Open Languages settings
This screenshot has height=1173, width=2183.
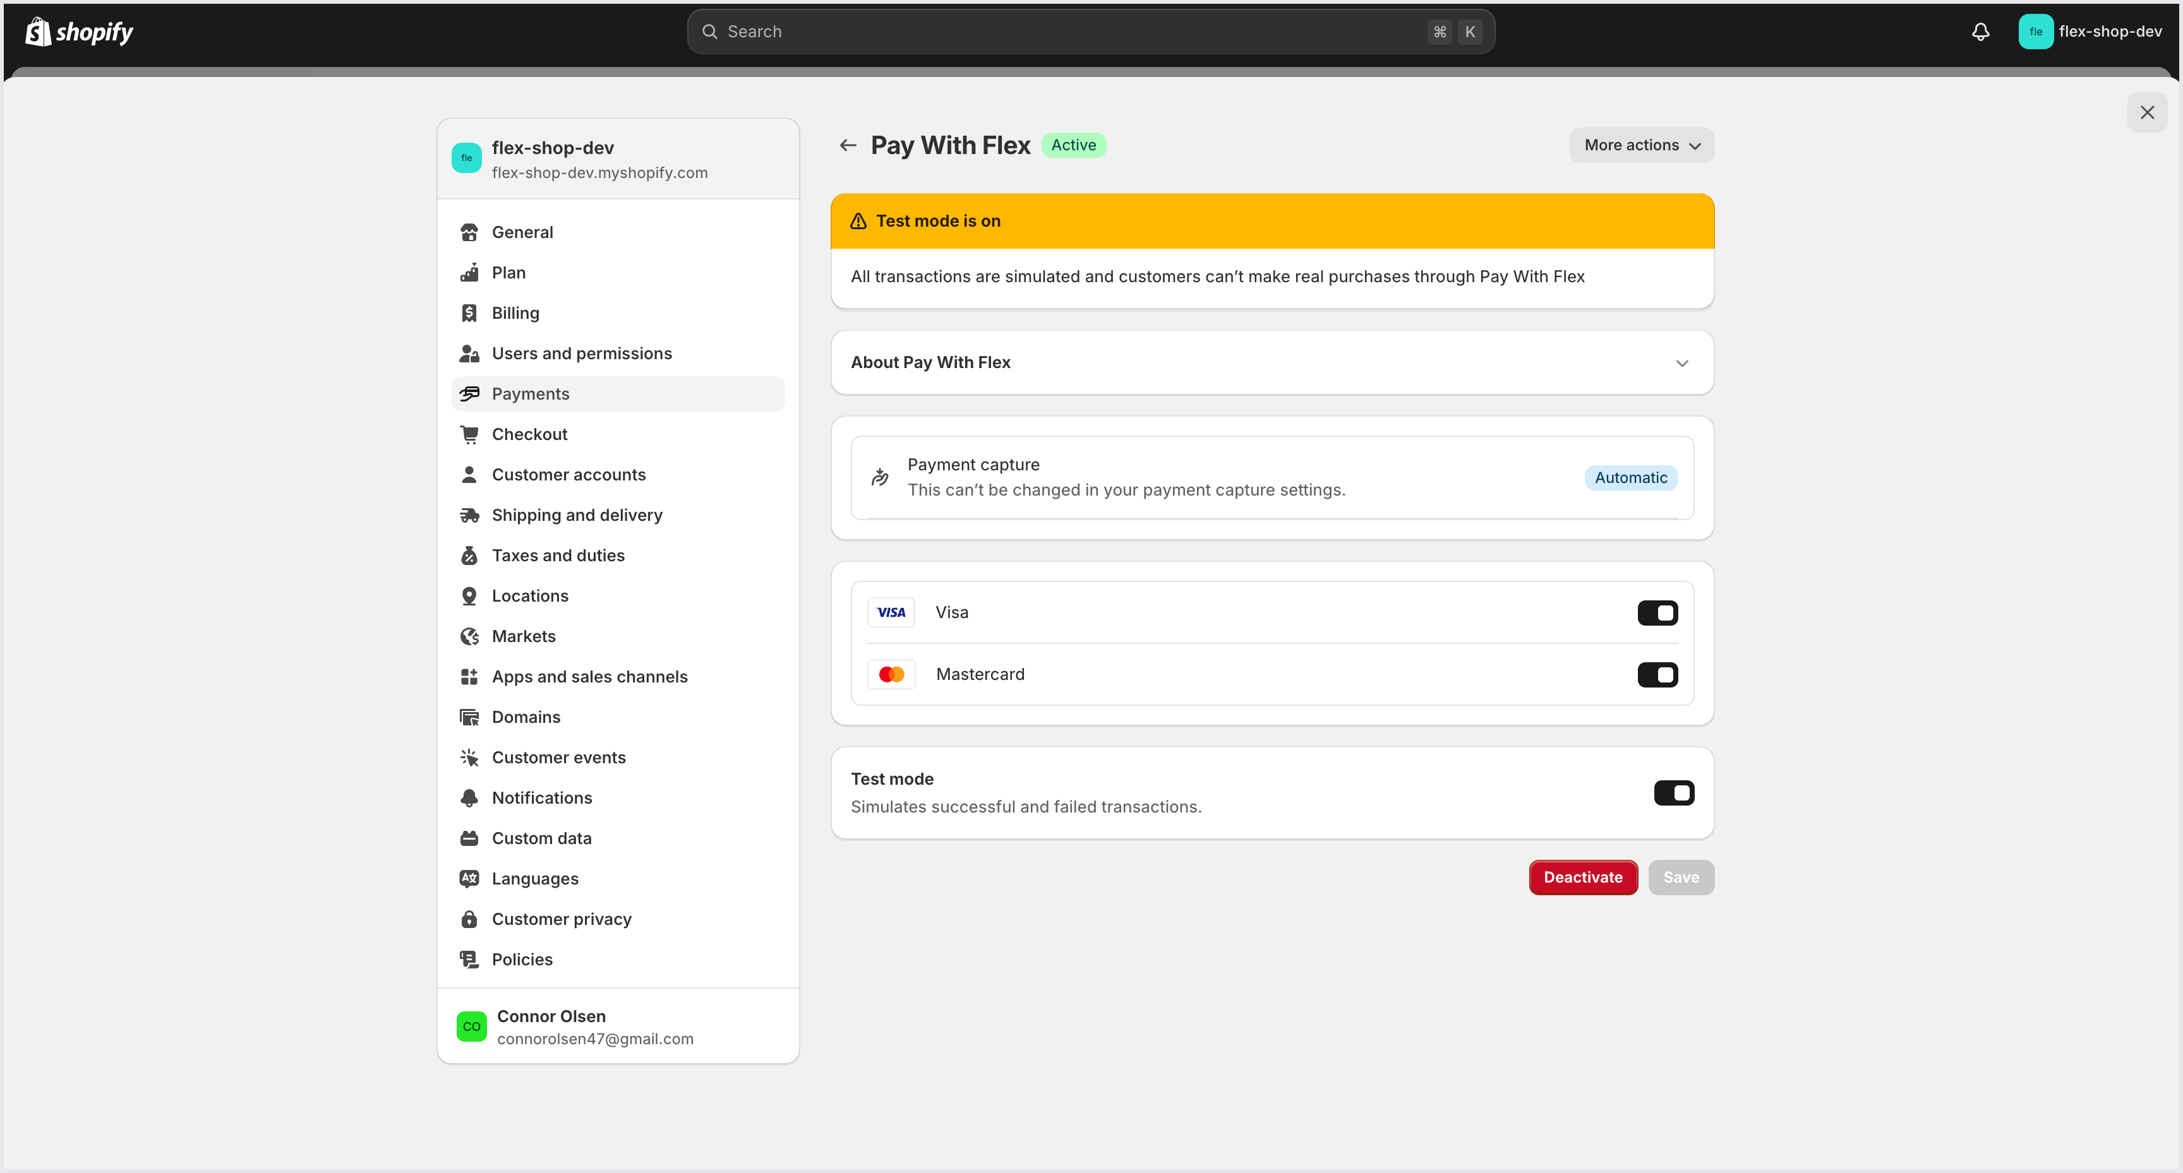(x=618, y=879)
